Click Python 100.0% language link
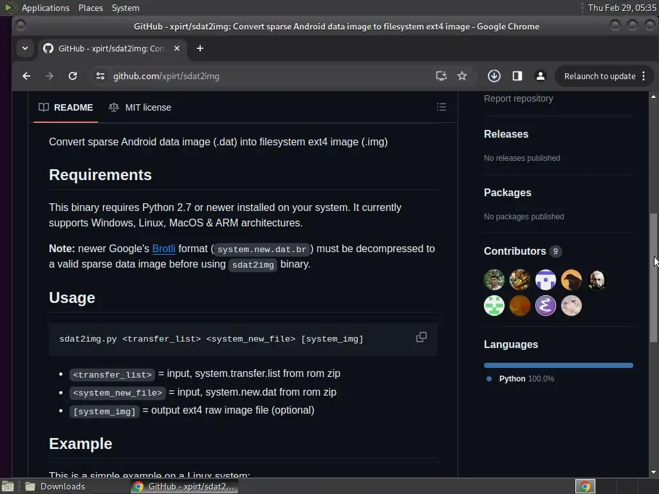The width and height of the screenshot is (659, 494). (x=526, y=379)
